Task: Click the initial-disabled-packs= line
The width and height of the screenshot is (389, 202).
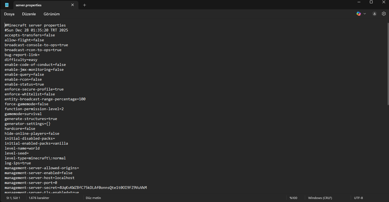Action: click(30, 138)
